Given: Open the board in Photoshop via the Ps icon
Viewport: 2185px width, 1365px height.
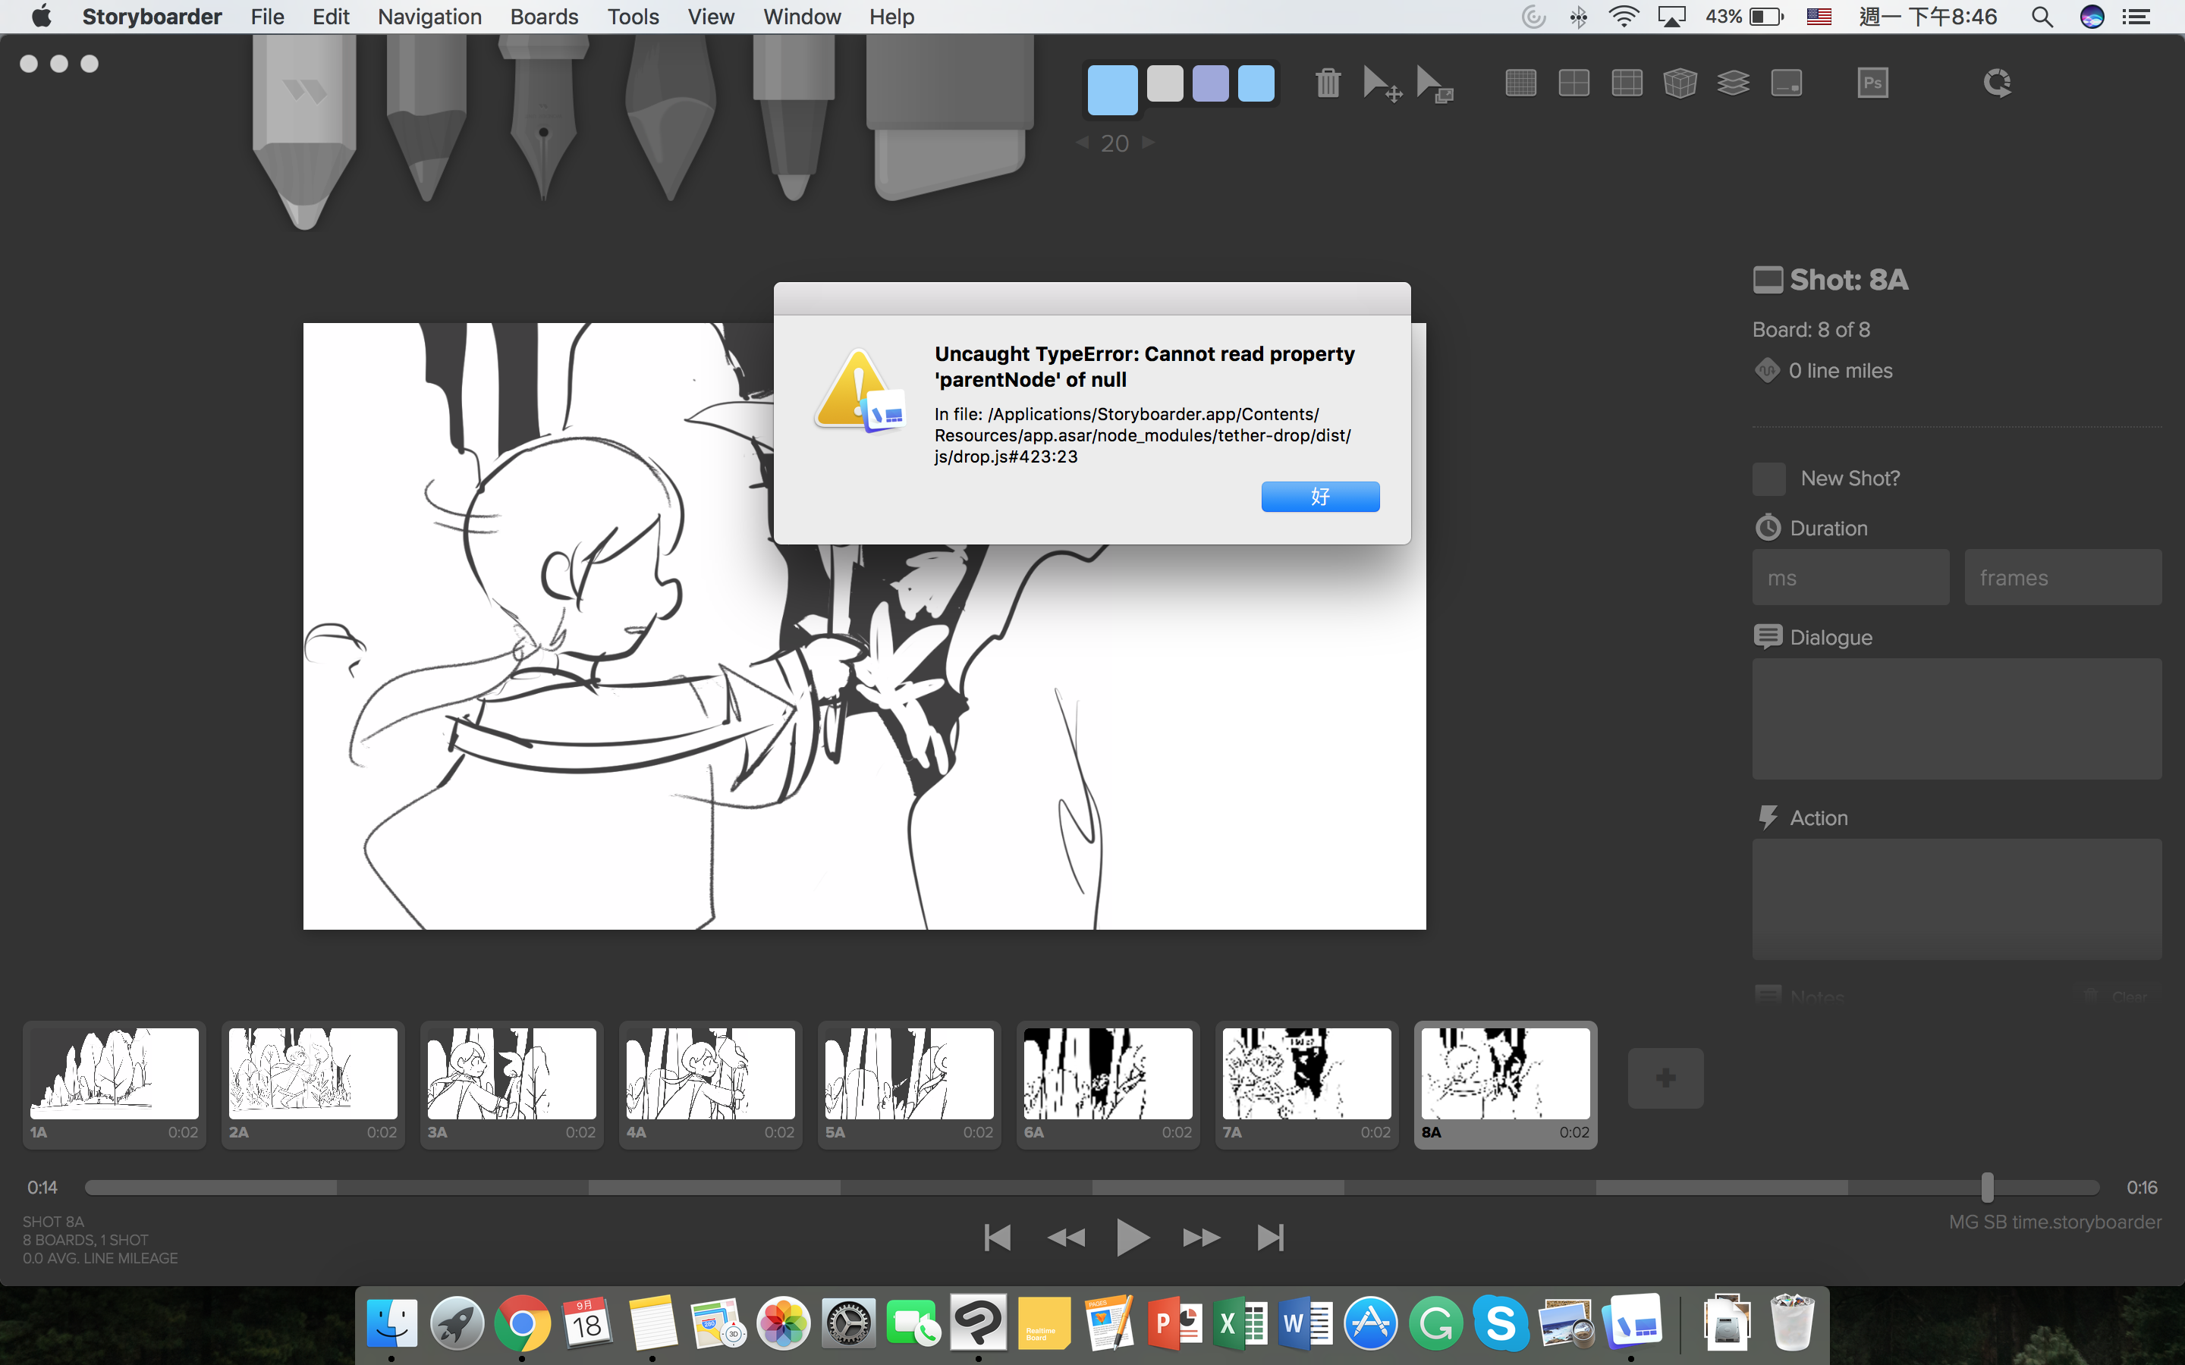Looking at the screenshot, I should click(1872, 82).
